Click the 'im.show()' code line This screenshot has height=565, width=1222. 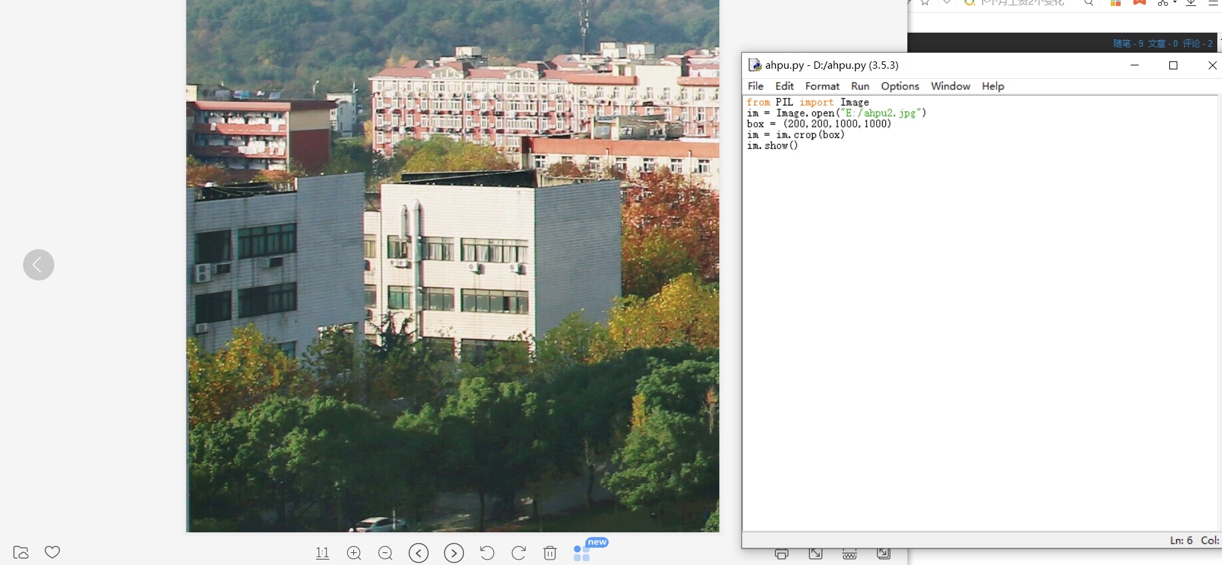click(x=773, y=145)
